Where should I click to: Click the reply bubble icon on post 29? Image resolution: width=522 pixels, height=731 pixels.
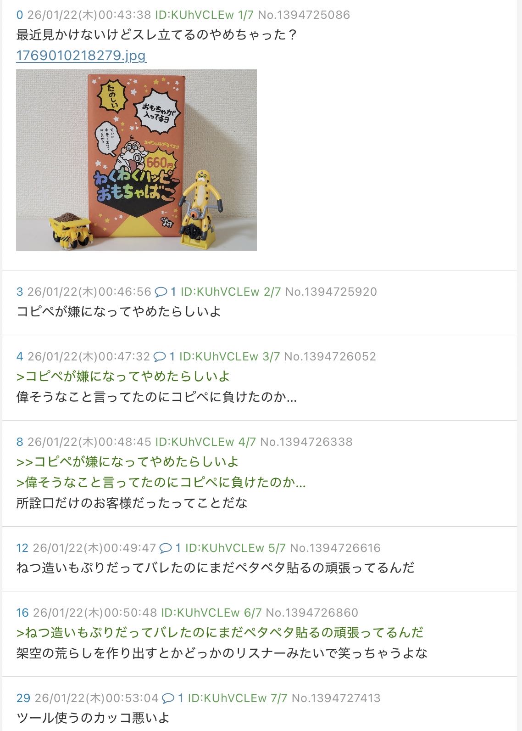[168, 698]
